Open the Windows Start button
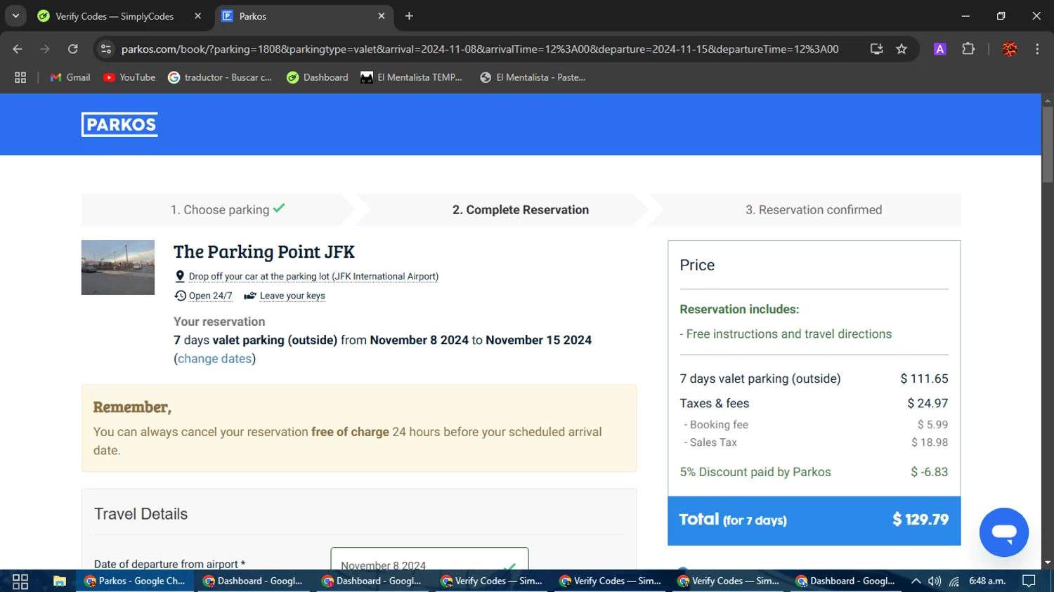The width and height of the screenshot is (1054, 592). pos(20,581)
